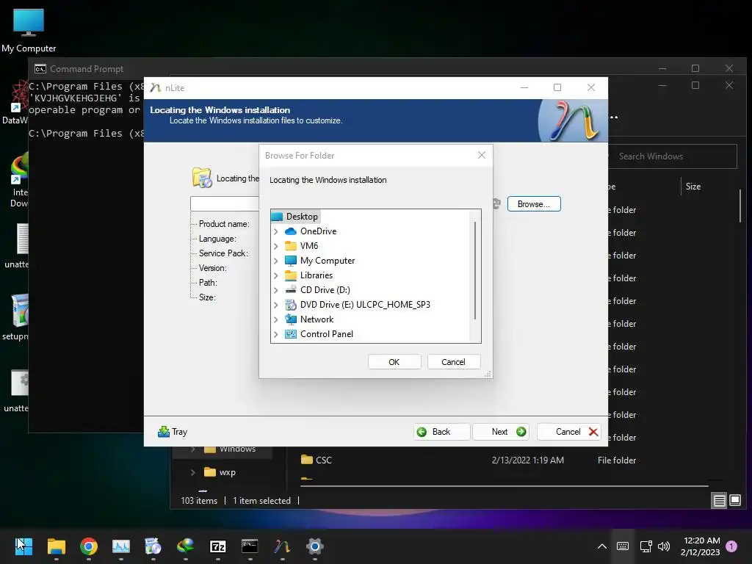Click the nLite Next button

(501, 432)
